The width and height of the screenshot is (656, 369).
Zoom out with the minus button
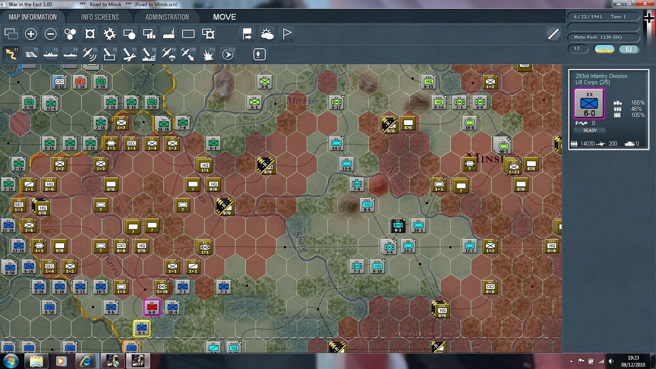50,34
